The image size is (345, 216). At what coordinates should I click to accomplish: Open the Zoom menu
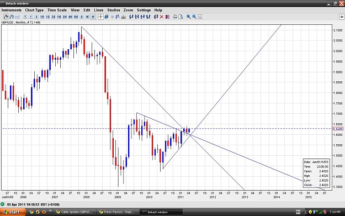point(128,10)
